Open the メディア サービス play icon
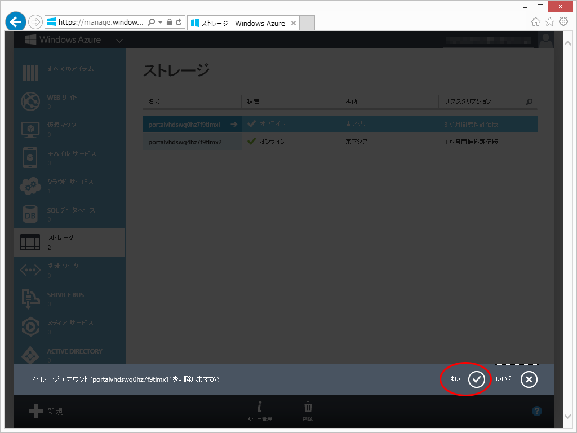This screenshot has width=577, height=433. pos(30,326)
